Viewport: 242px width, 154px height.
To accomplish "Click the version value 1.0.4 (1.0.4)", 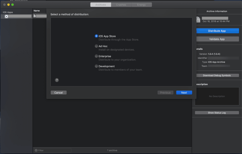I will (214, 54).
